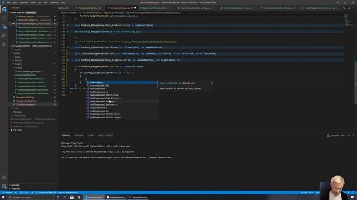
Task: Close the terminal panel
Action: [353, 136]
